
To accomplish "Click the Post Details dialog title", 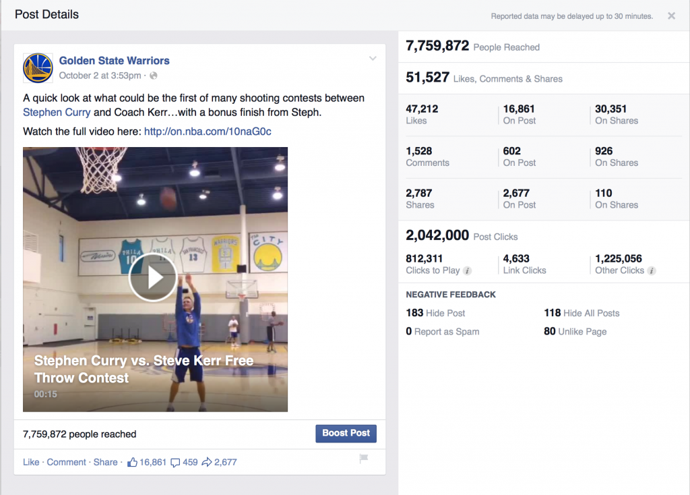I will coord(46,15).
